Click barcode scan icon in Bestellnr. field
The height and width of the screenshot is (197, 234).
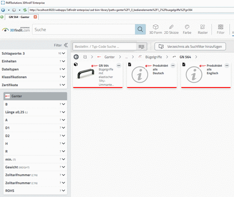click(141, 47)
